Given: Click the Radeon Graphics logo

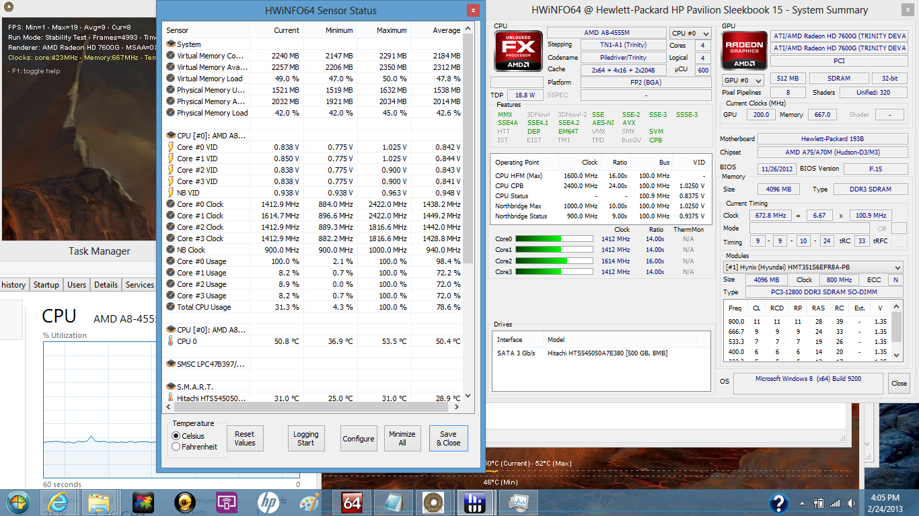Looking at the screenshot, I should [x=745, y=50].
